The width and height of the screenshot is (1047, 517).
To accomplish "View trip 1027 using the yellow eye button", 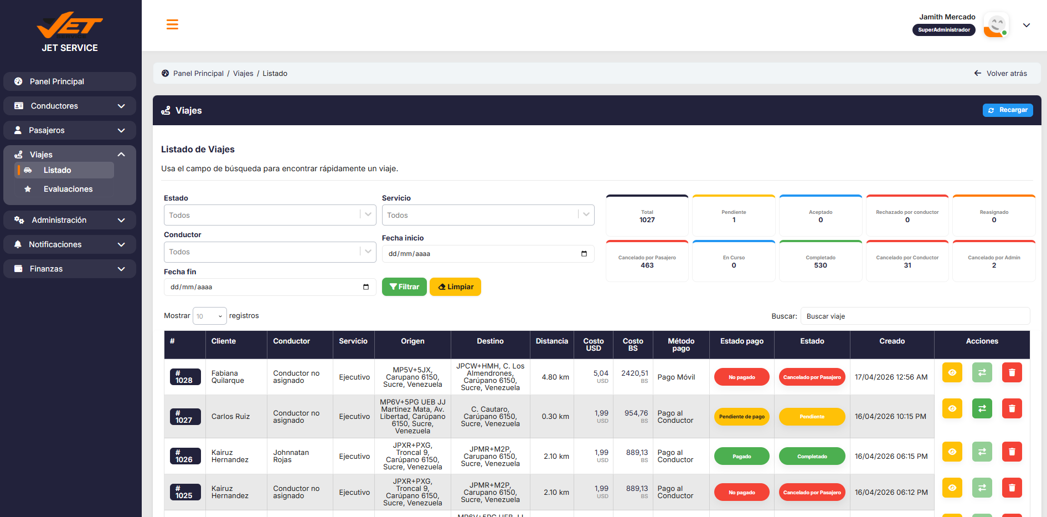I will click(952, 408).
